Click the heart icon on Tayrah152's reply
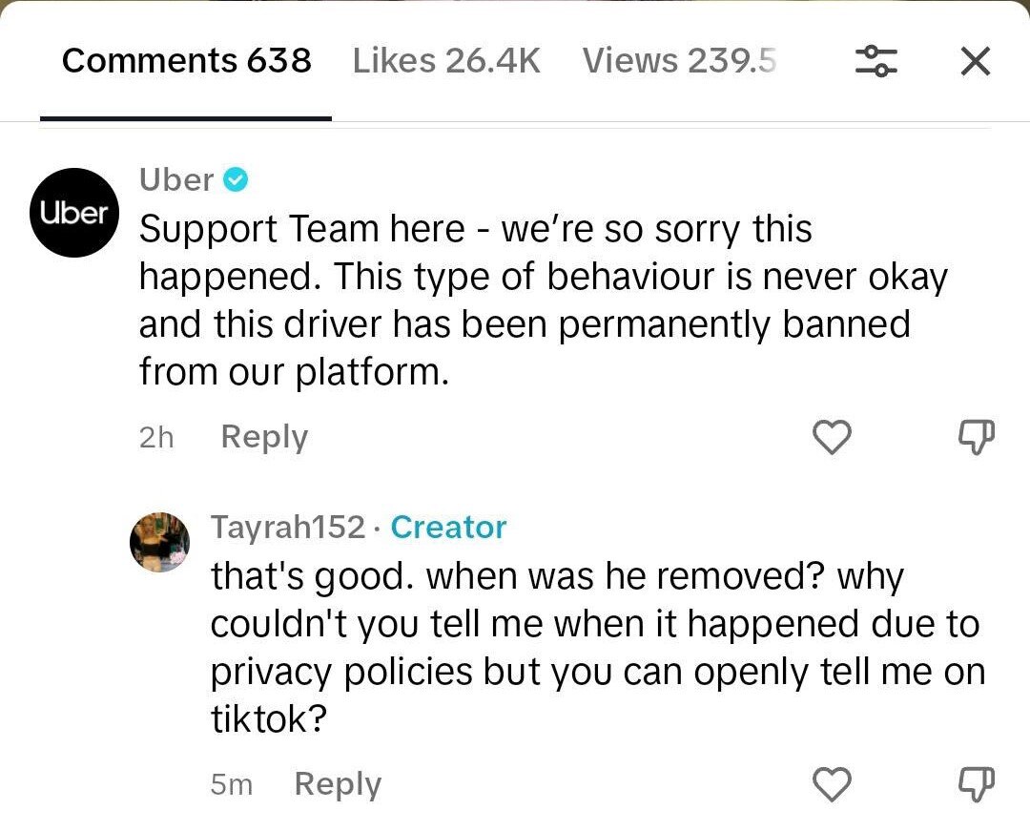The image size is (1030, 831). [833, 784]
